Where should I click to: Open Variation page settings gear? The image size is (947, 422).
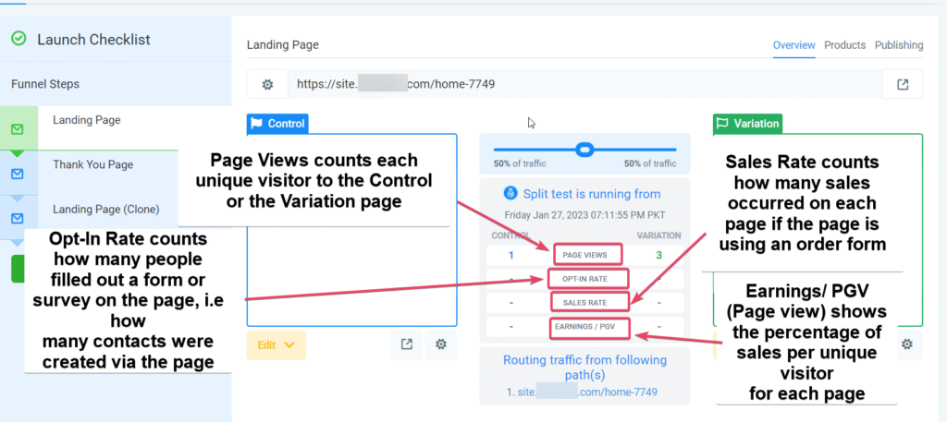coord(906,344)
